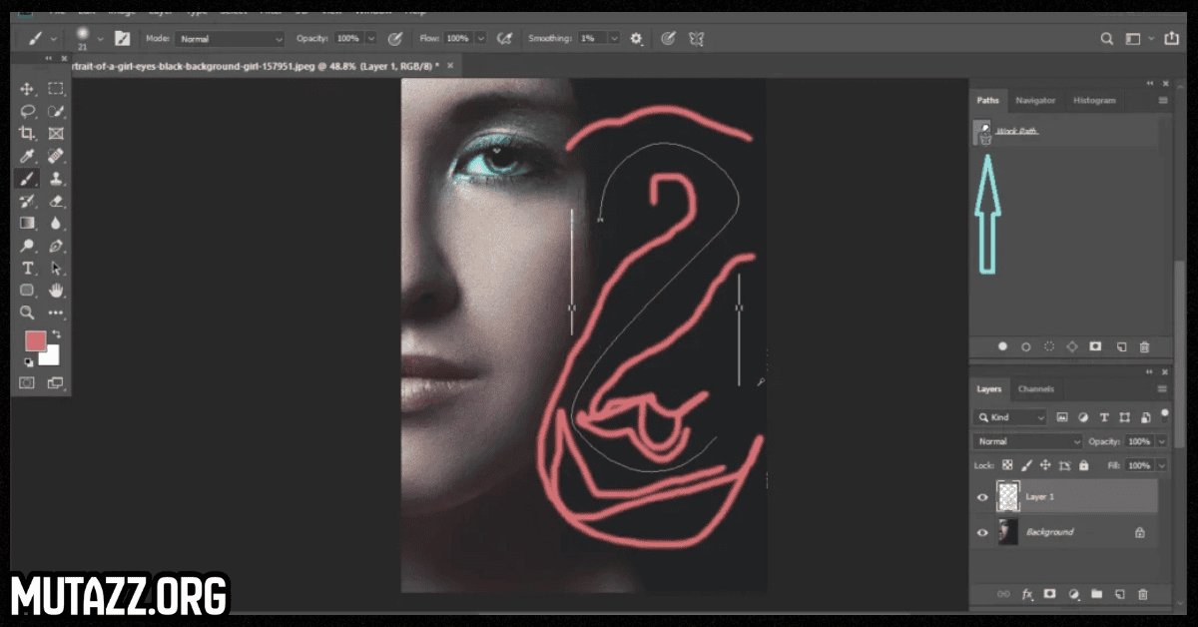Select the Work Path entry

pyautogui.click(x=1016, y=132)
